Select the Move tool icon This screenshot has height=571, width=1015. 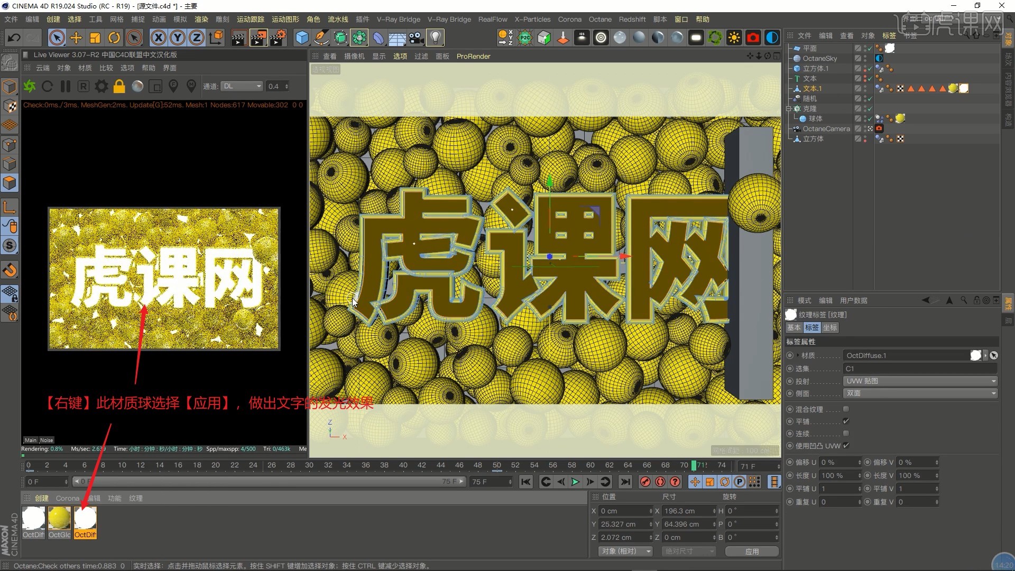point(76,38)
